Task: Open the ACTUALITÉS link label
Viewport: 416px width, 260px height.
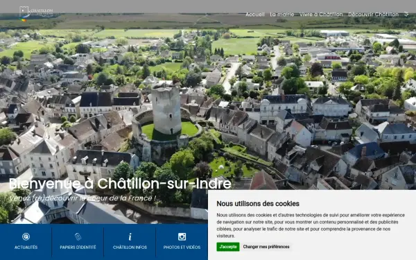Action: coord(26,248)
